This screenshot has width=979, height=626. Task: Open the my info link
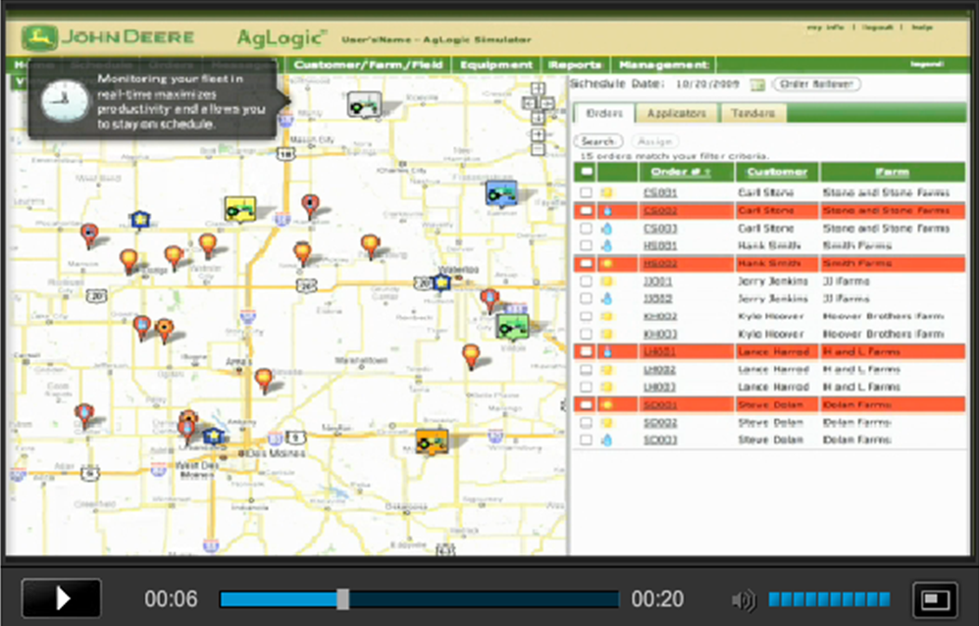coord(825,27)
